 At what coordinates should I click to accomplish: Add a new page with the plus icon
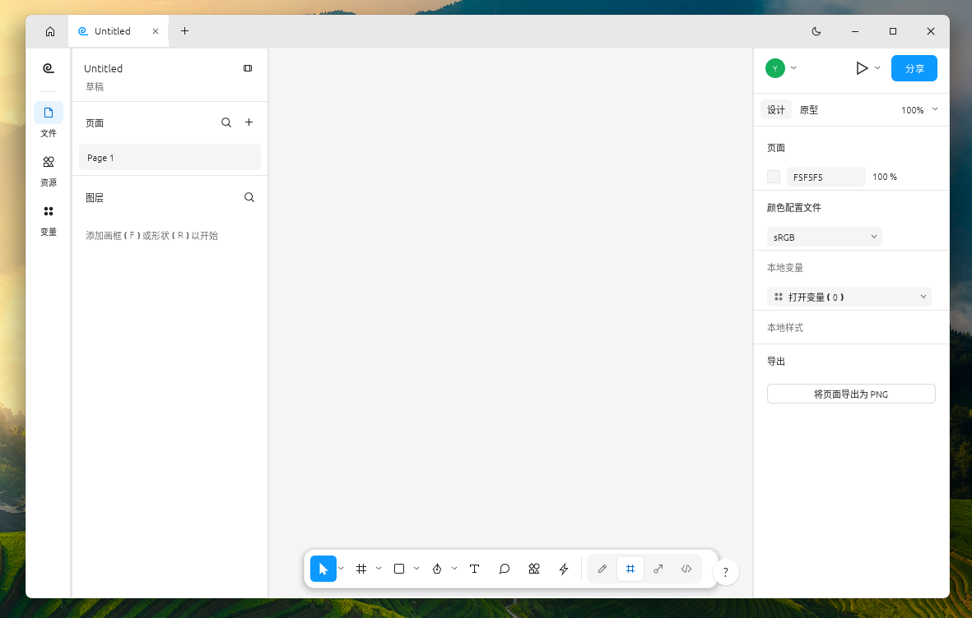(x=249, y=122)
